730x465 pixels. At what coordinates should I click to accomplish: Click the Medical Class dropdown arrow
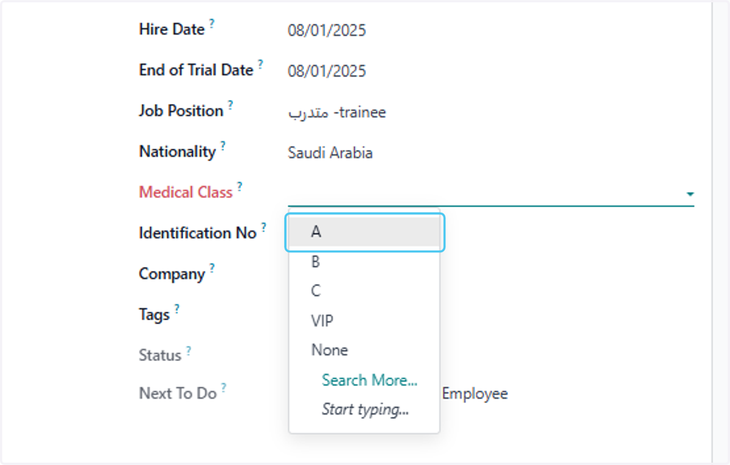click(x=690, y=195)
